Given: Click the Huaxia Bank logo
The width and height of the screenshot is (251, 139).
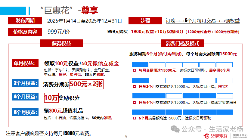Looking at the screenshot, I should click(x=215, y=136).
